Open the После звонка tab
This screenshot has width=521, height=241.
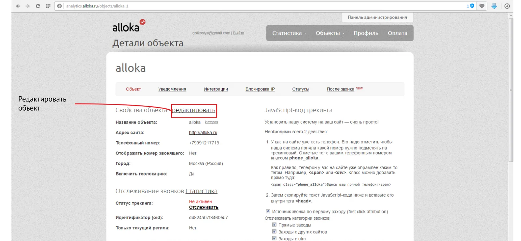(341, 89)
